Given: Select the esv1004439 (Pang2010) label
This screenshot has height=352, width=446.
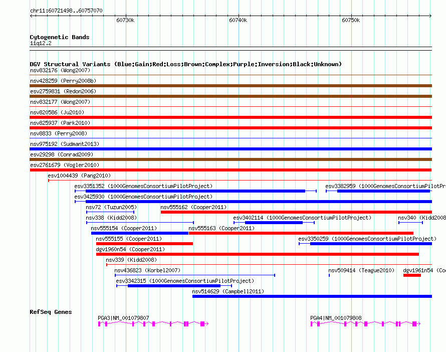Looking at the screenshot, I should [x=79, y=175].
